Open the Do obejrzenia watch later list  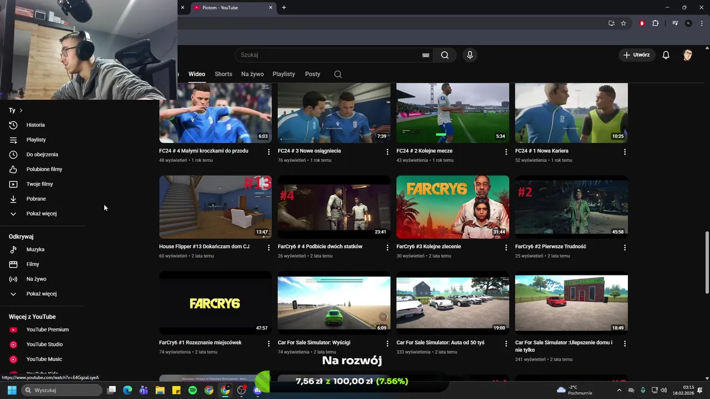click(42, 155)
